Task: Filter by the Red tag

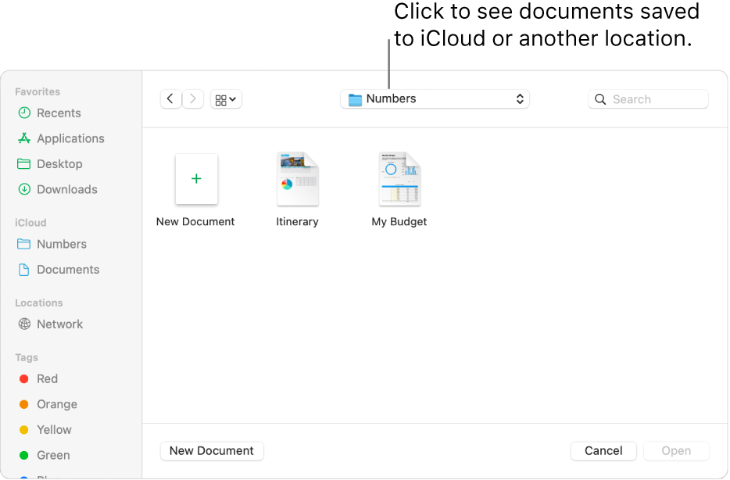Action: (47, 378)
